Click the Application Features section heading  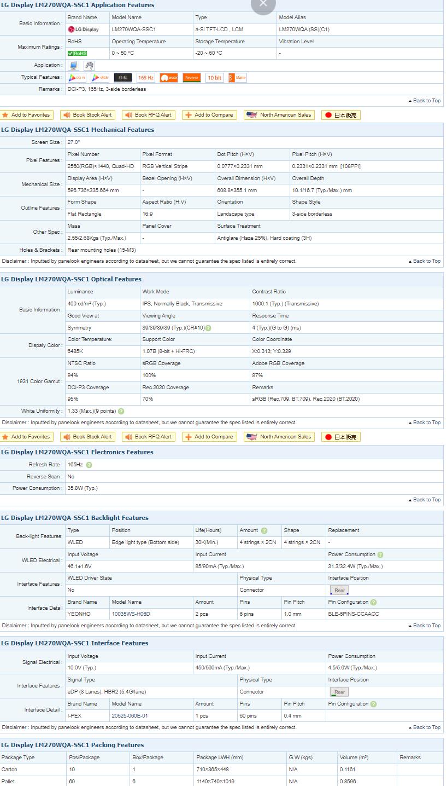click(x=78, y=5)
